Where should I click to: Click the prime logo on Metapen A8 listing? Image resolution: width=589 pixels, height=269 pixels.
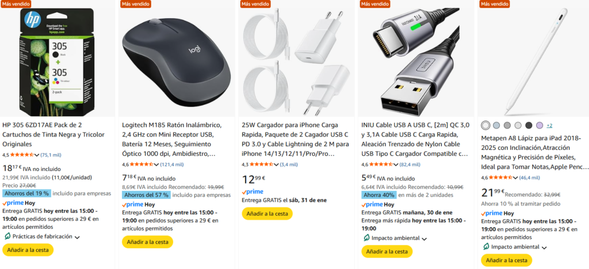[492, 213]
